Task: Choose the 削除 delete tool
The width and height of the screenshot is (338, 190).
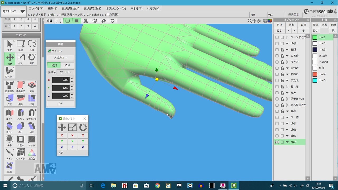Action: click(x=32, y=87)
